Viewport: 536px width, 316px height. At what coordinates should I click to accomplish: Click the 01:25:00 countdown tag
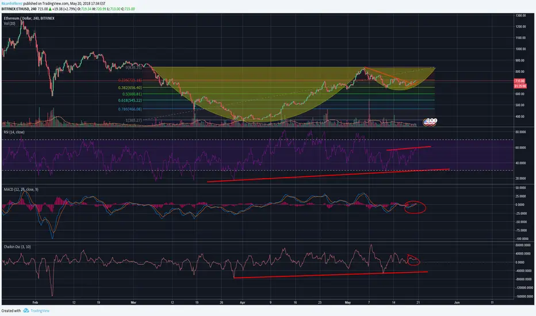click(x=520, y=86)
